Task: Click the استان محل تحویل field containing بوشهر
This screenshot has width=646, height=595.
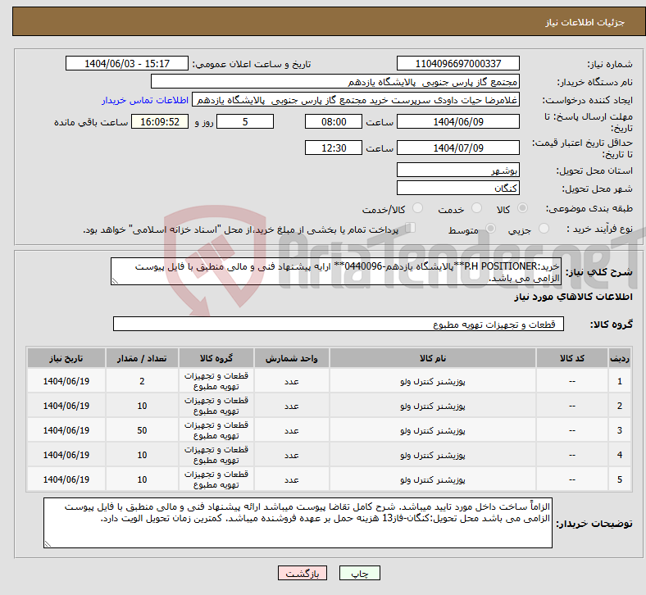Action: (x=457, y=170)
